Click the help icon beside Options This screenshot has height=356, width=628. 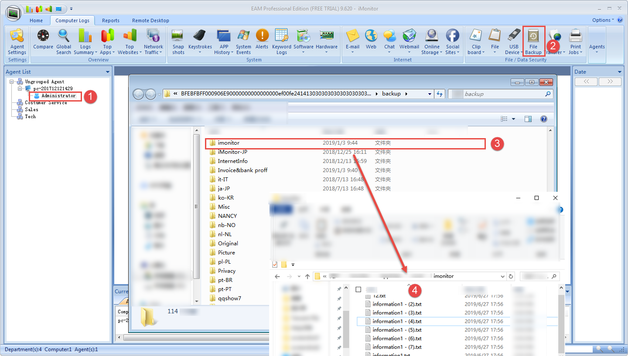coord(620,20)
